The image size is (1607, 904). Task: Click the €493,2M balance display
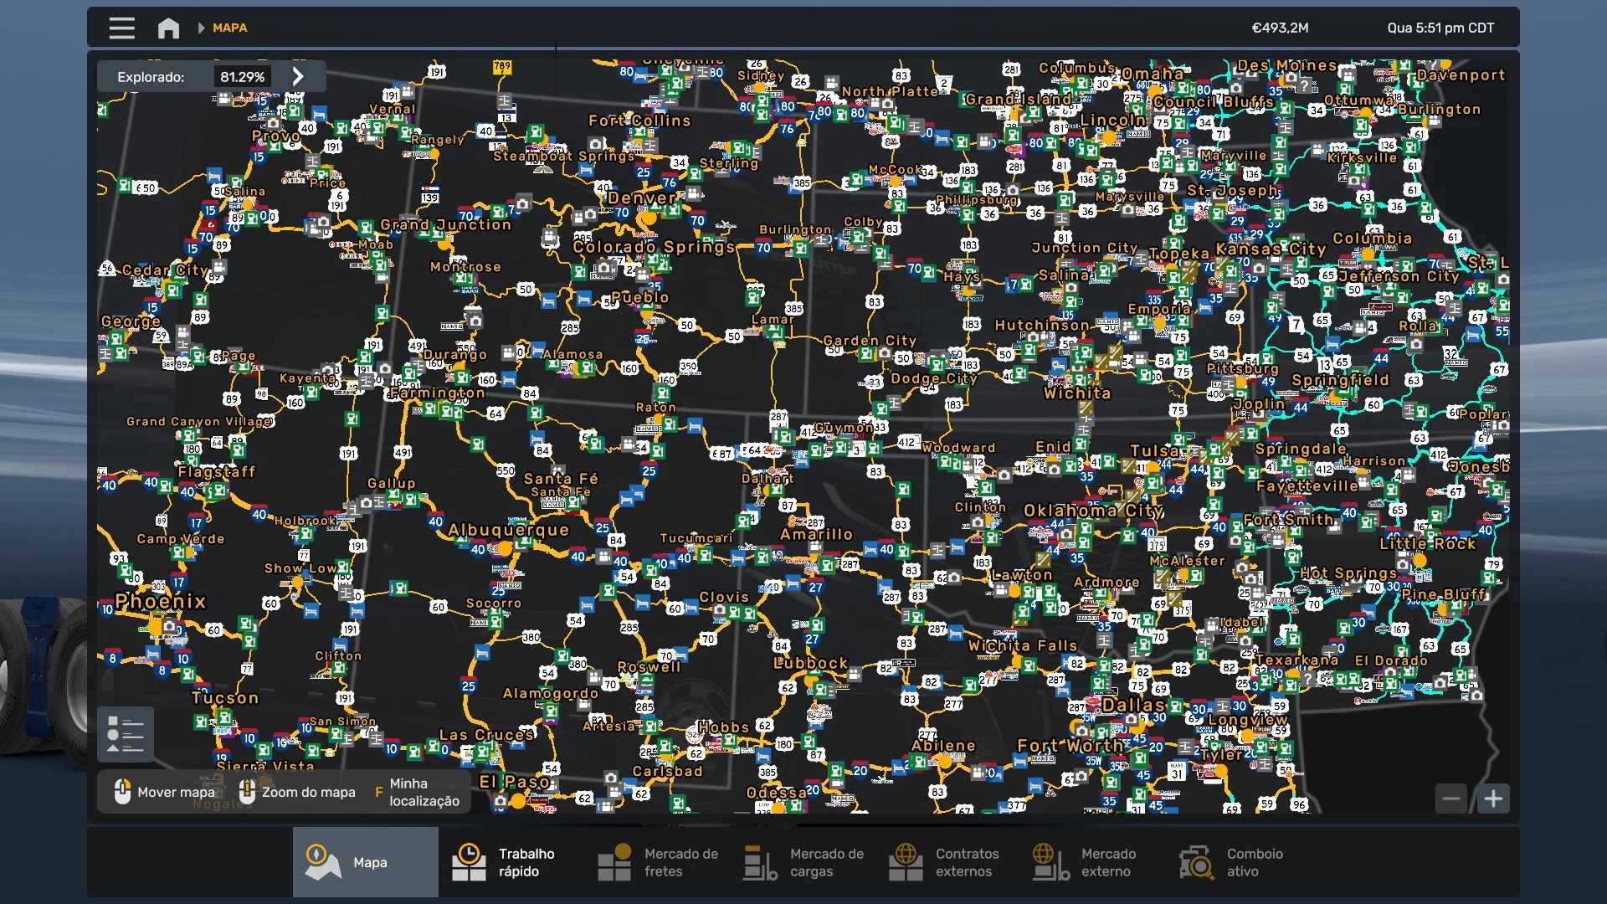(1280, 28)
